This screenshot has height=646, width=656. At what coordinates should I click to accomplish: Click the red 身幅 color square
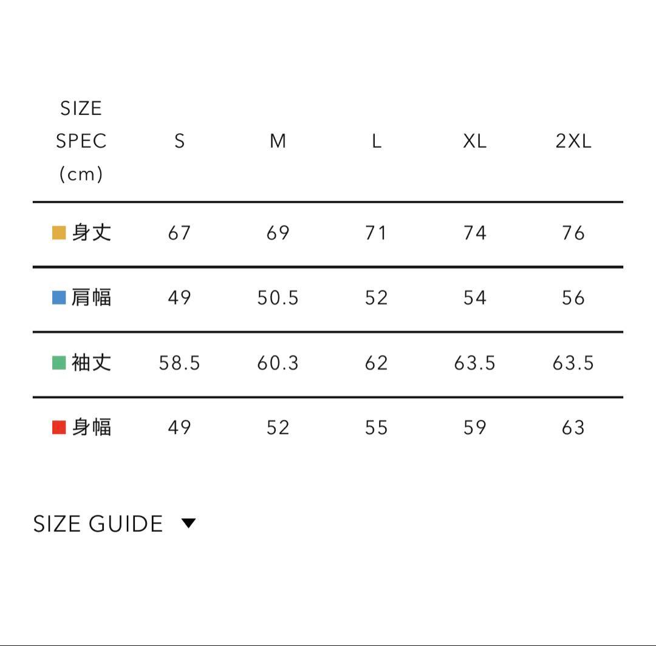(x=59, y=428)
